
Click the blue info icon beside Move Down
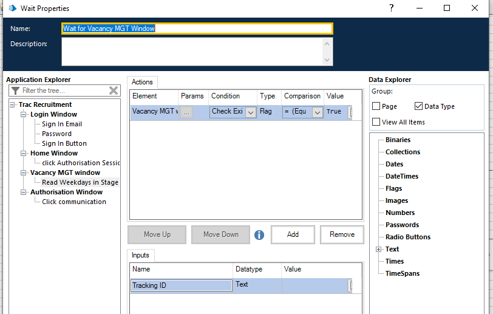coord(259,234)
